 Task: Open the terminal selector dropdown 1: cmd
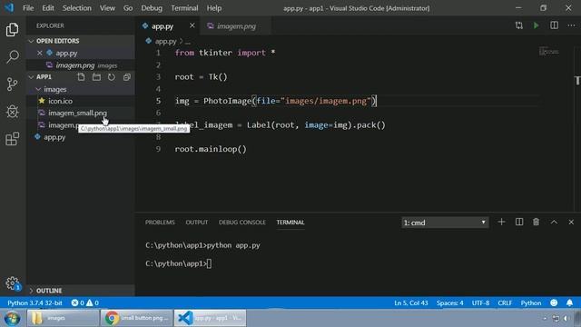coord(445,223)
